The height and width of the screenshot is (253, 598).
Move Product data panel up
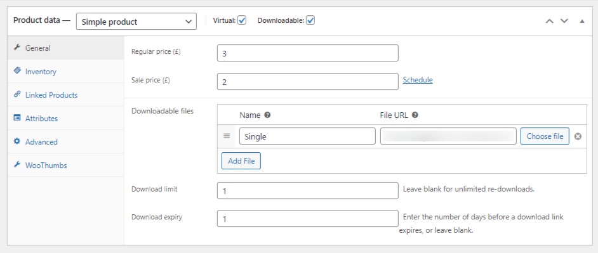[x=549, y=21]
